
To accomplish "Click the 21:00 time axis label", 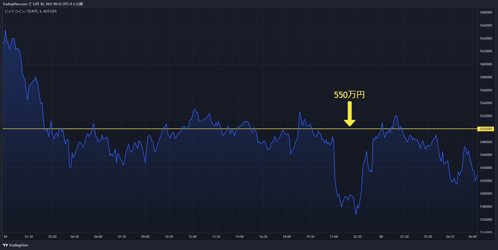I will coord(334,237).
